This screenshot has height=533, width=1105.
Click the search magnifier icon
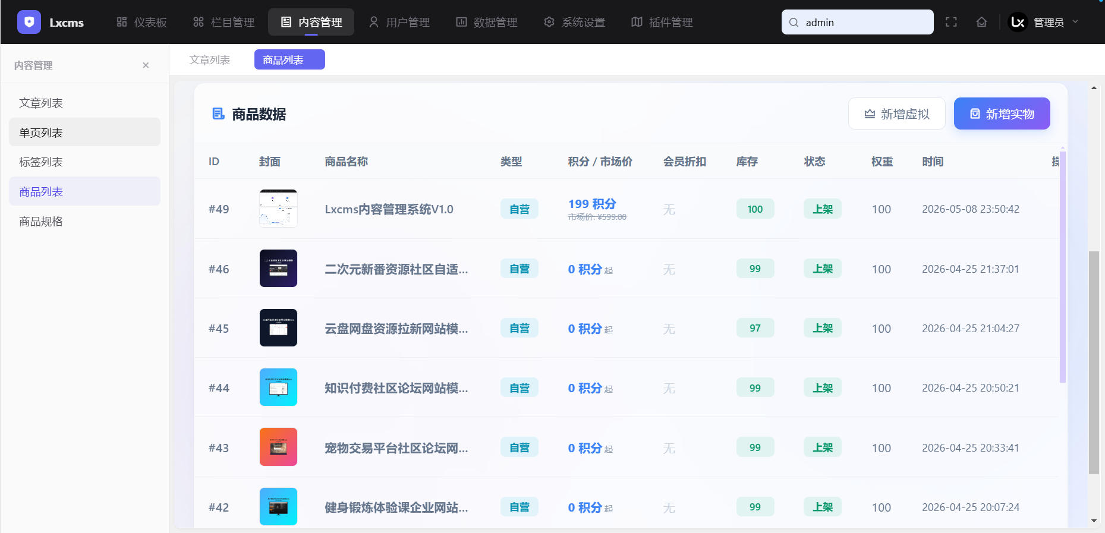tap(794, 23)
